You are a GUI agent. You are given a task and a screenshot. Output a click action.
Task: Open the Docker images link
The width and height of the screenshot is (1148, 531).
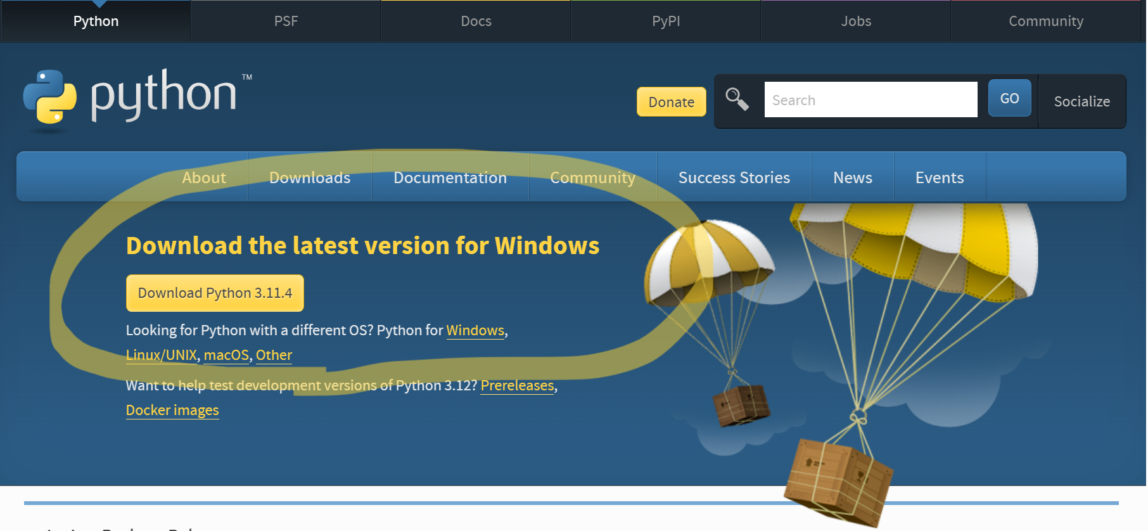point(172,411)
